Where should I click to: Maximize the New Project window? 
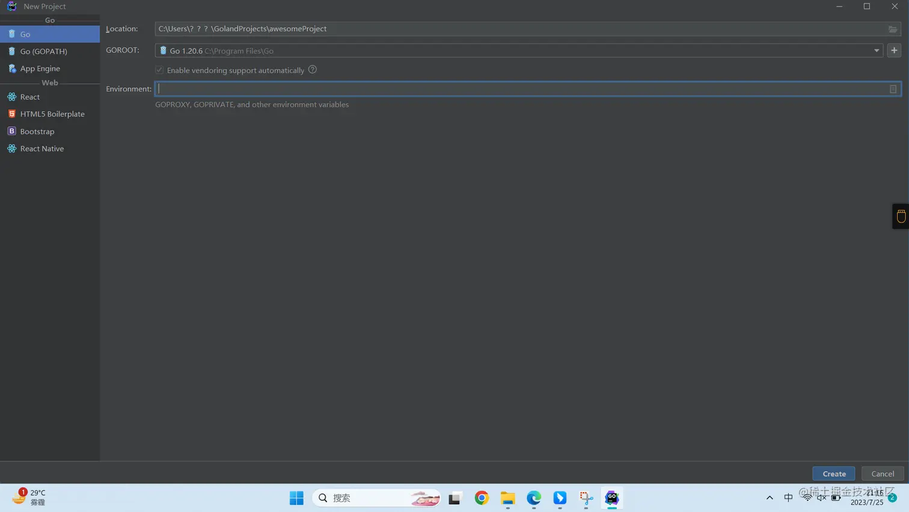click(867, 6)
